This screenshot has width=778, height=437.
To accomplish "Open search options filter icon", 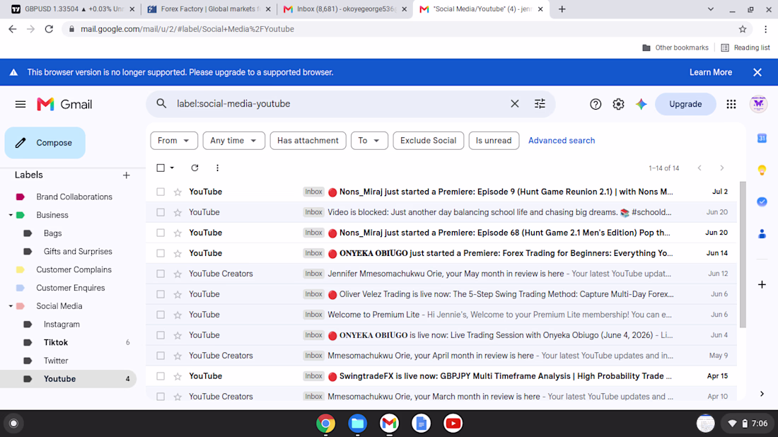I will click(540, 104).
